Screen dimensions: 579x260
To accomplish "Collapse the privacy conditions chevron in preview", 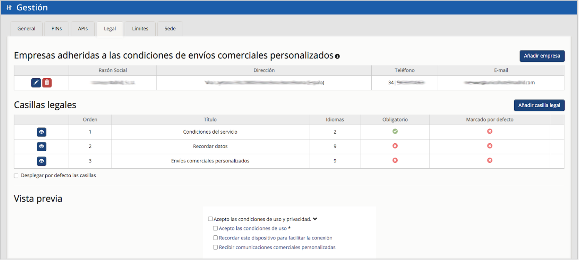I will (315, 219).
